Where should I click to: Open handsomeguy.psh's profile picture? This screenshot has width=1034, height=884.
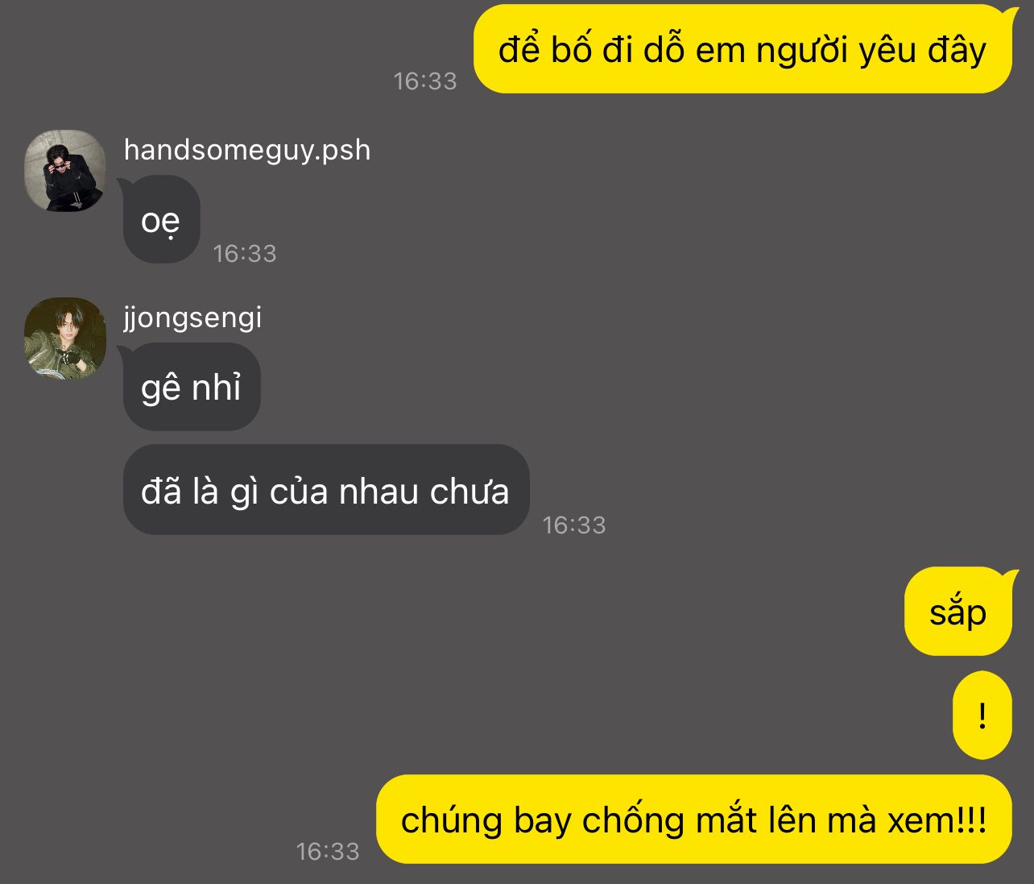65,171
